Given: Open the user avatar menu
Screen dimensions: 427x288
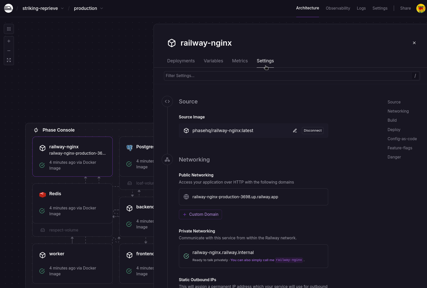Looking at the screenshot, I should [421, 8].
